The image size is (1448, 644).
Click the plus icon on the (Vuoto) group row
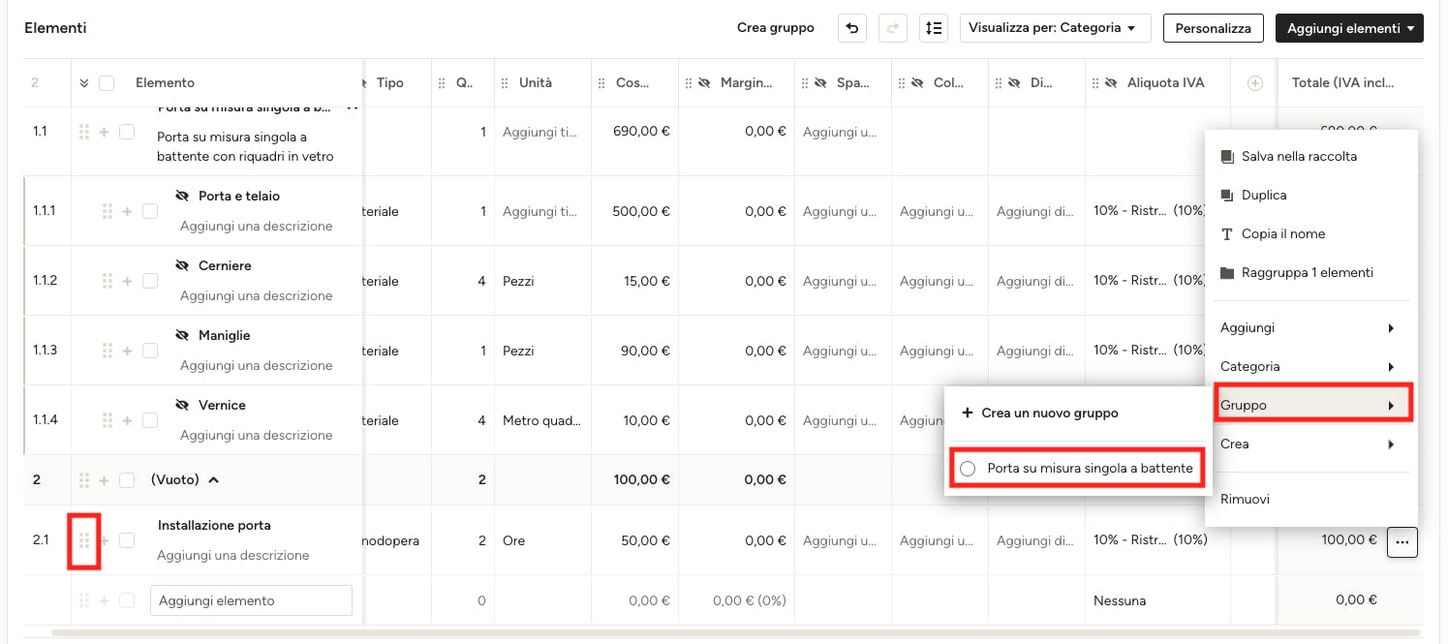[104, 479]
